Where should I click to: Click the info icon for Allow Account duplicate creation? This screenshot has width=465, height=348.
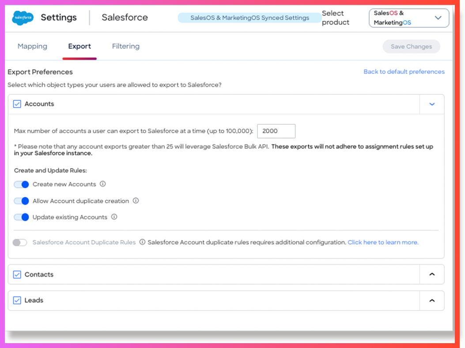pos(136,200)
